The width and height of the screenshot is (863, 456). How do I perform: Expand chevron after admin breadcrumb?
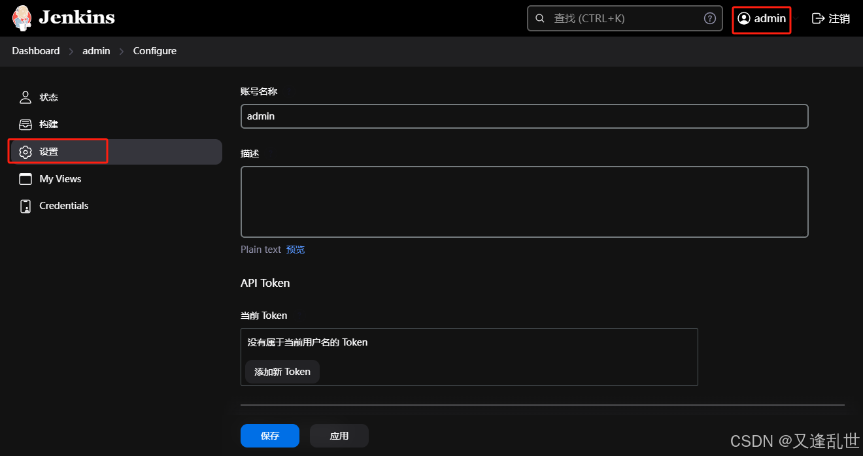coord(122,51)
